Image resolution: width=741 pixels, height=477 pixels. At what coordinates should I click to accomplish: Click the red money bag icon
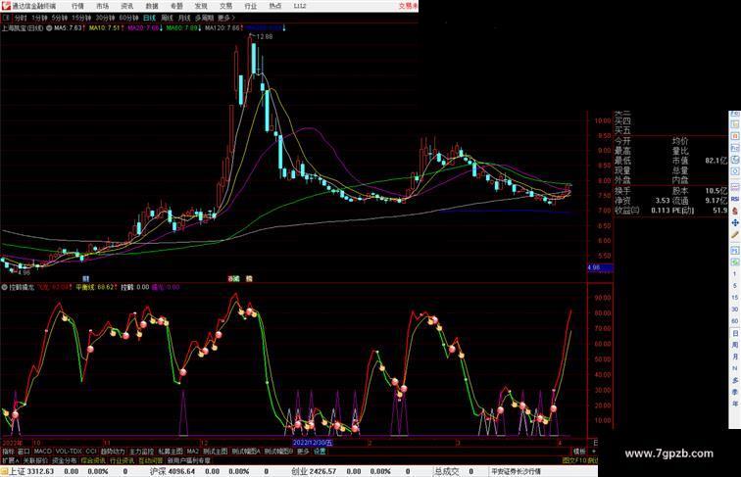click(735, 211)
